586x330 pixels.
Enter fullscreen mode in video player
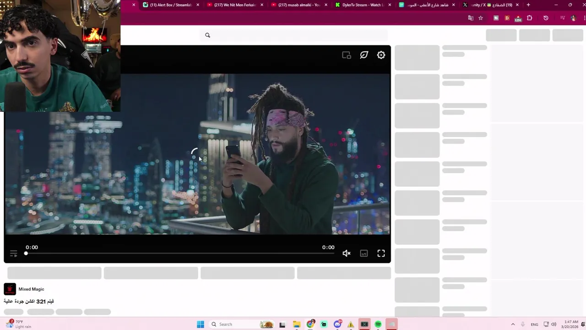coord(381,253)
